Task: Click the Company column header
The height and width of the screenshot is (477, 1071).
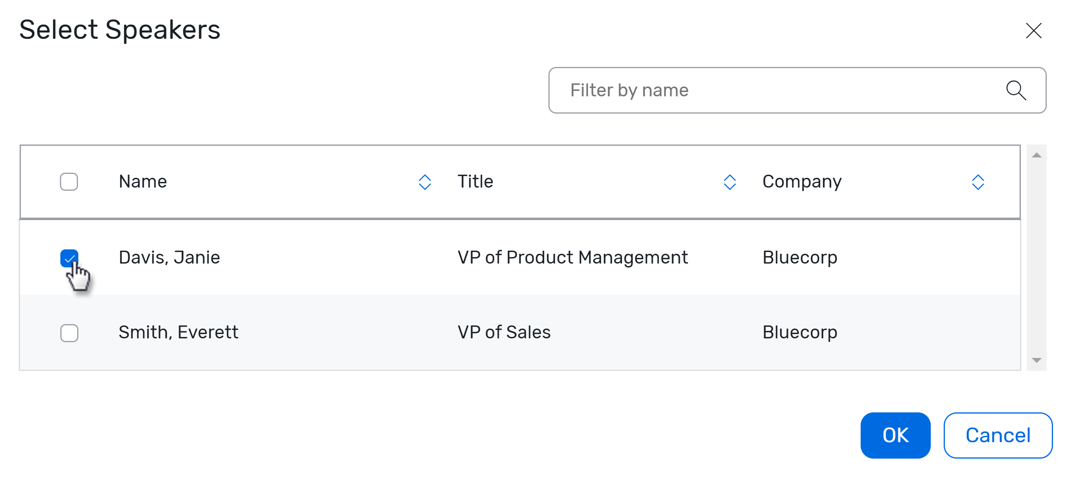Action: coord(801,182)
